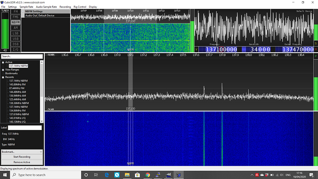
Task: Open Task View from the taskbar
Action: click(x=96, y=175)
